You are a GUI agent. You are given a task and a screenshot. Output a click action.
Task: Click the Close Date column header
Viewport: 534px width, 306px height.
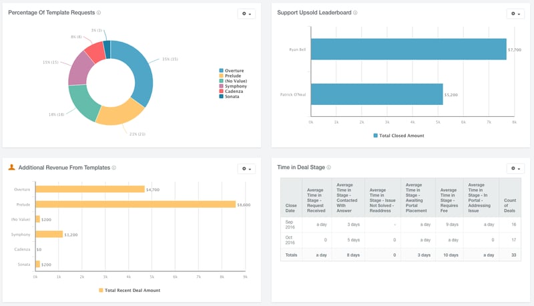pos(291,206)
